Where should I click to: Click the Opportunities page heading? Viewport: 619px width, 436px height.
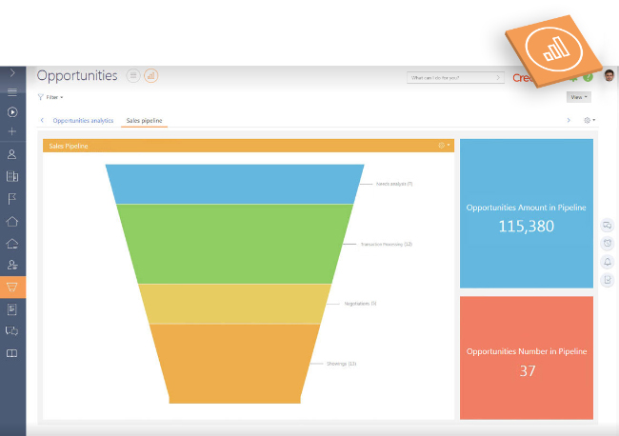coord(77,76)
